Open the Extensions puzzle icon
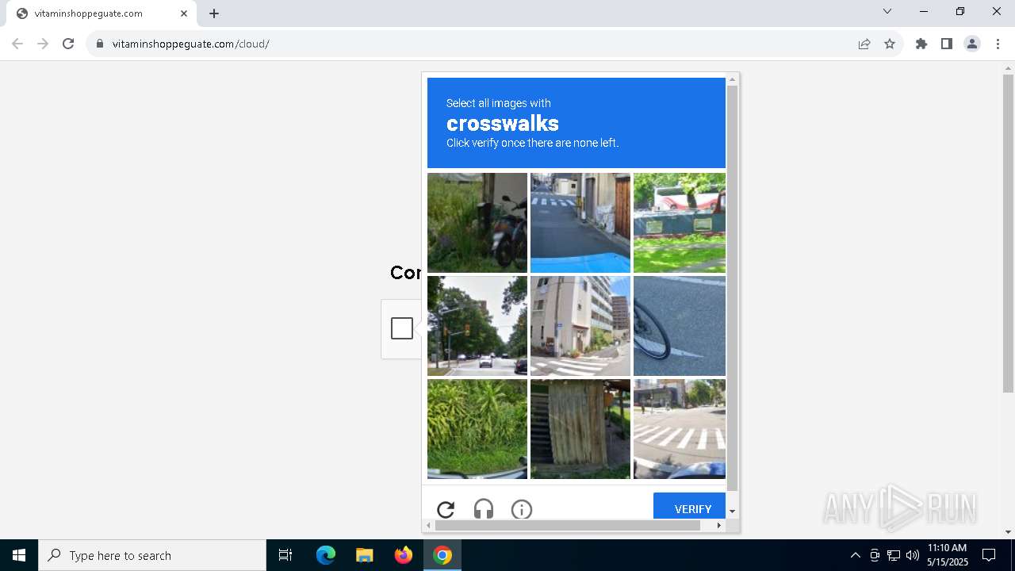The image size is (1015, 571). tap(921, 44)
